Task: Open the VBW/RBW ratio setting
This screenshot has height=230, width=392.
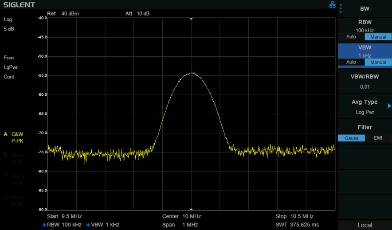Action: coord(365,82)
